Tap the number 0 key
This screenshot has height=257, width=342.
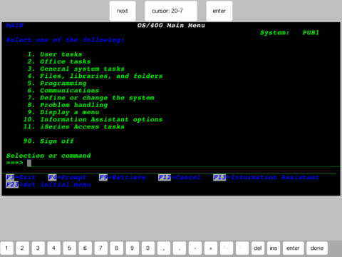147,248
